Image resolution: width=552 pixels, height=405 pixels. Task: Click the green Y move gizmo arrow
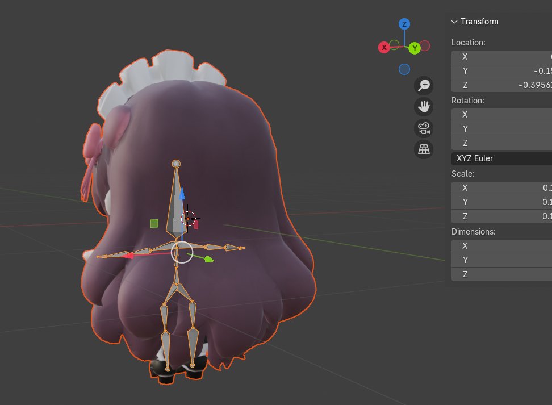point(209,260)
